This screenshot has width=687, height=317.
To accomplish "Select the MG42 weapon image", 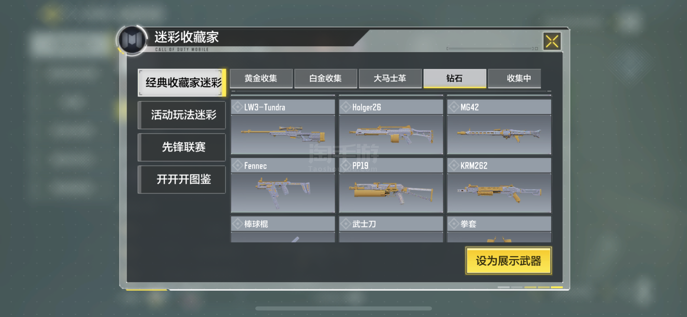I will tap(499, 135).
